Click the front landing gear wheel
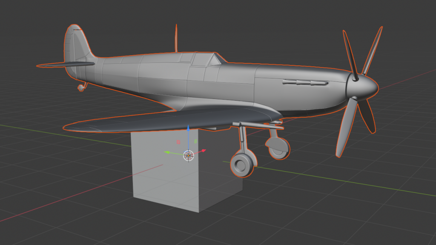Viewport: 436px width, 245px height. [x=244, y=166]
